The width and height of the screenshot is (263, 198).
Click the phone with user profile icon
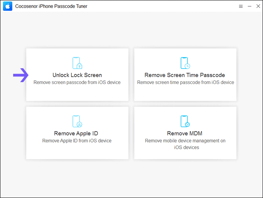point(77,121)
